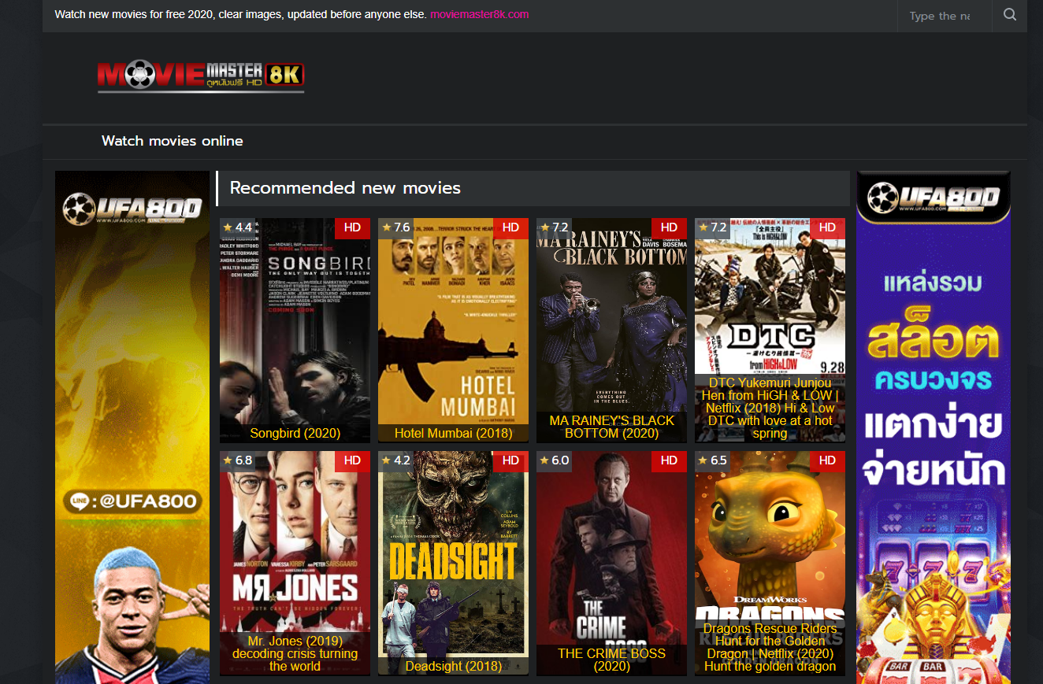The height and width of the screenshot is (684, 1043).
Task: Click the Recommended new movies heading
Action: click(x=345, y=188)
